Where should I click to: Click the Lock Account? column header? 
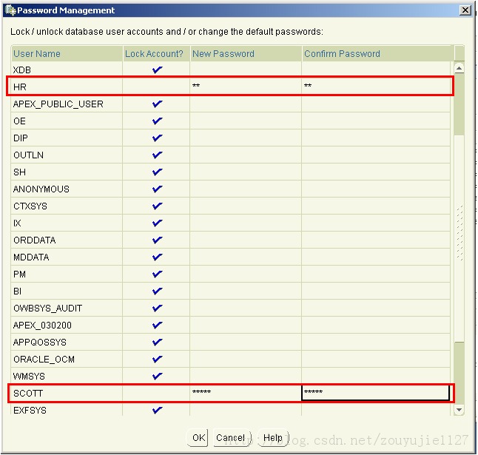(156, 53)
